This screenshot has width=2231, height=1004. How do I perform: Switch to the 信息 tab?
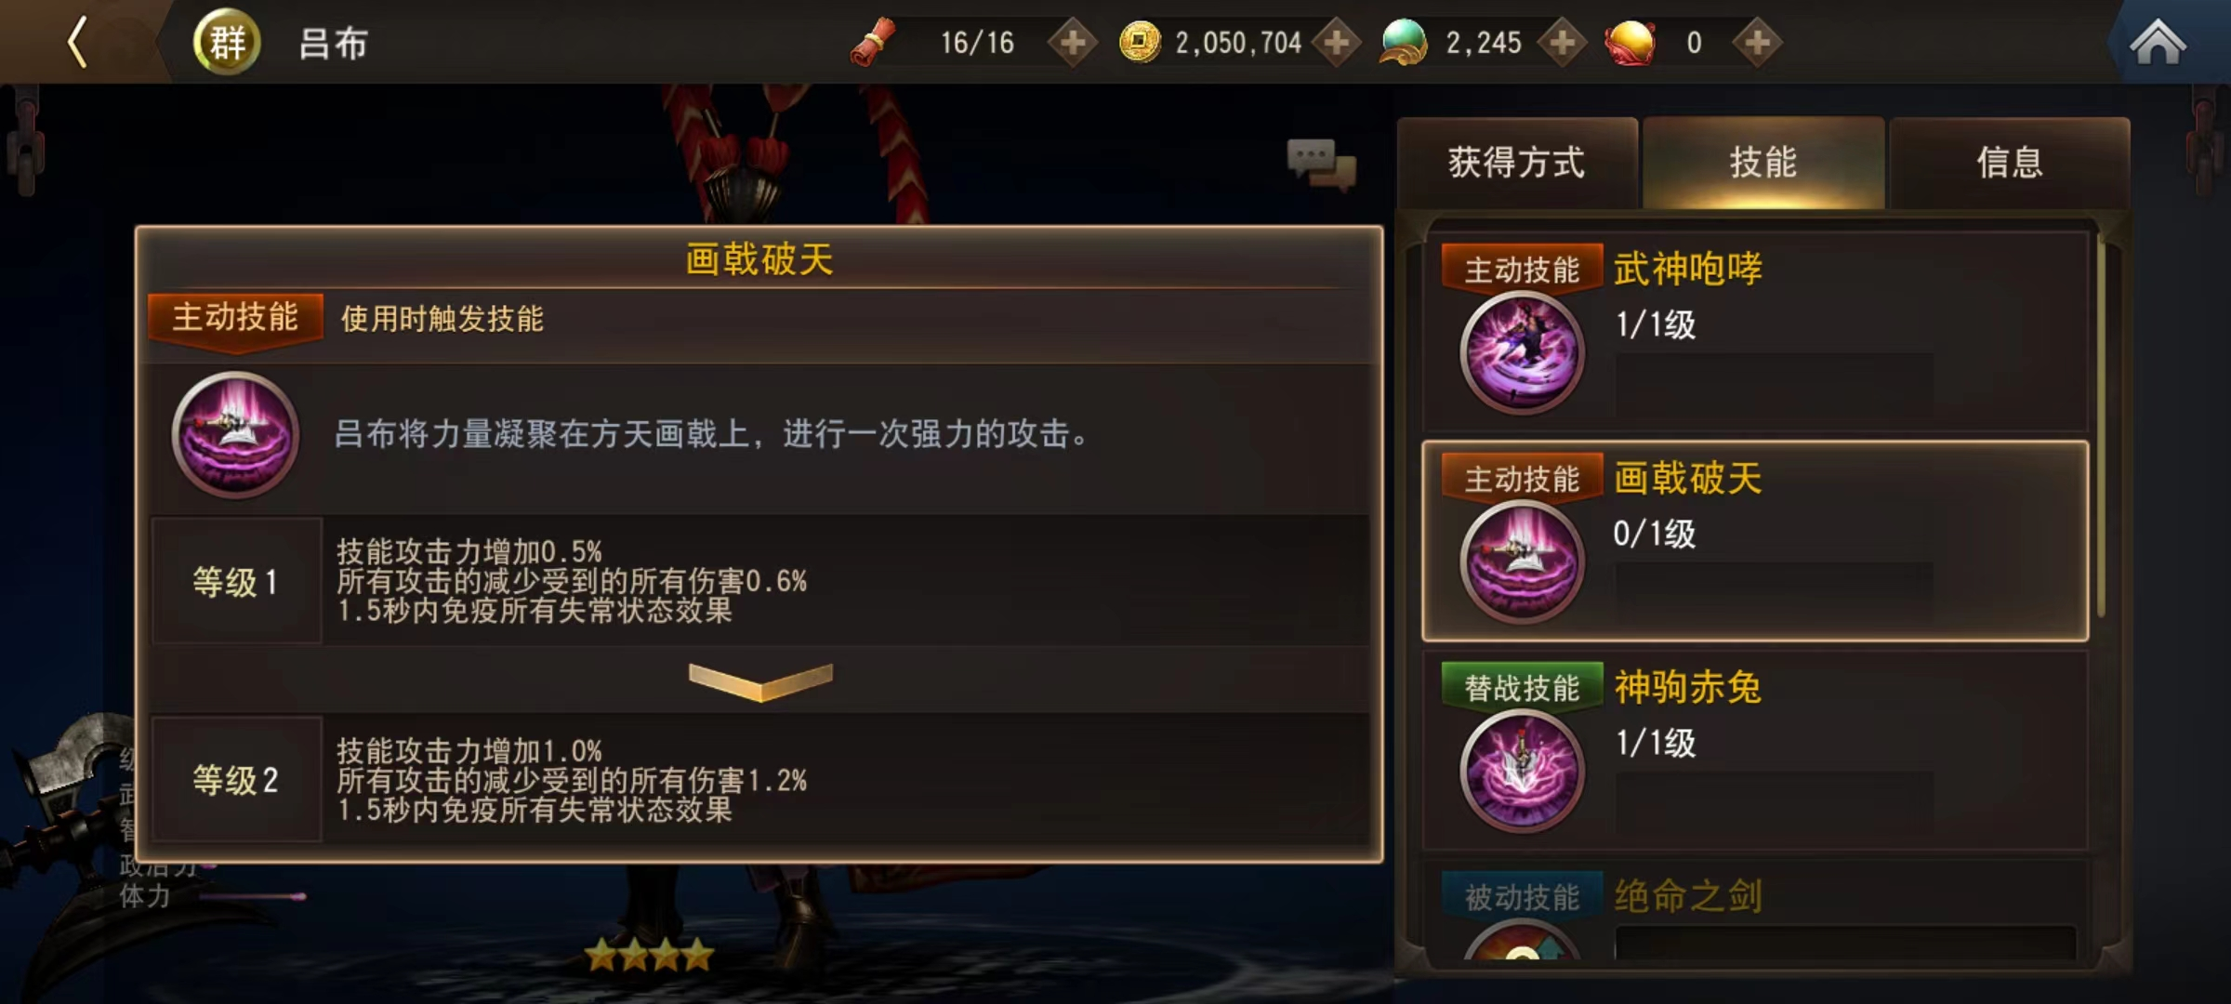[2010, 163]
